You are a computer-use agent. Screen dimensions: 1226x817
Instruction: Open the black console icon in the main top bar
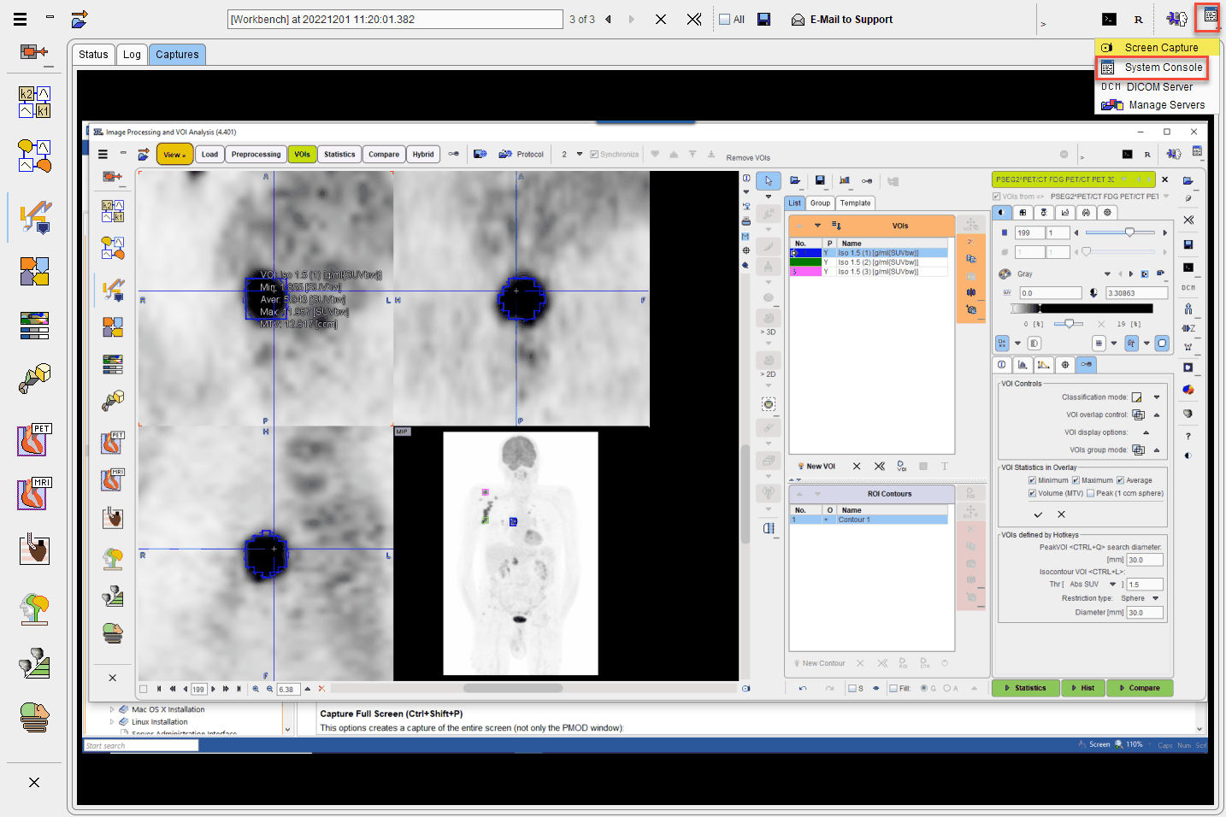[x=1109, y=19]
